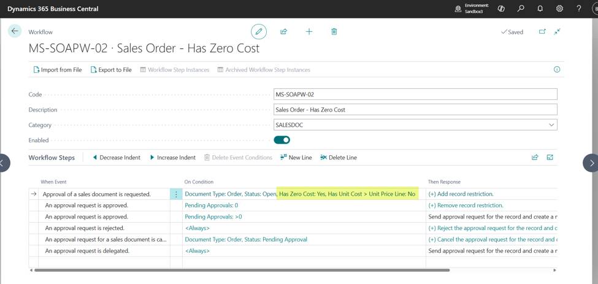
Task: Delete the workflow using the trash icon
Action: (x=334, y=32)
